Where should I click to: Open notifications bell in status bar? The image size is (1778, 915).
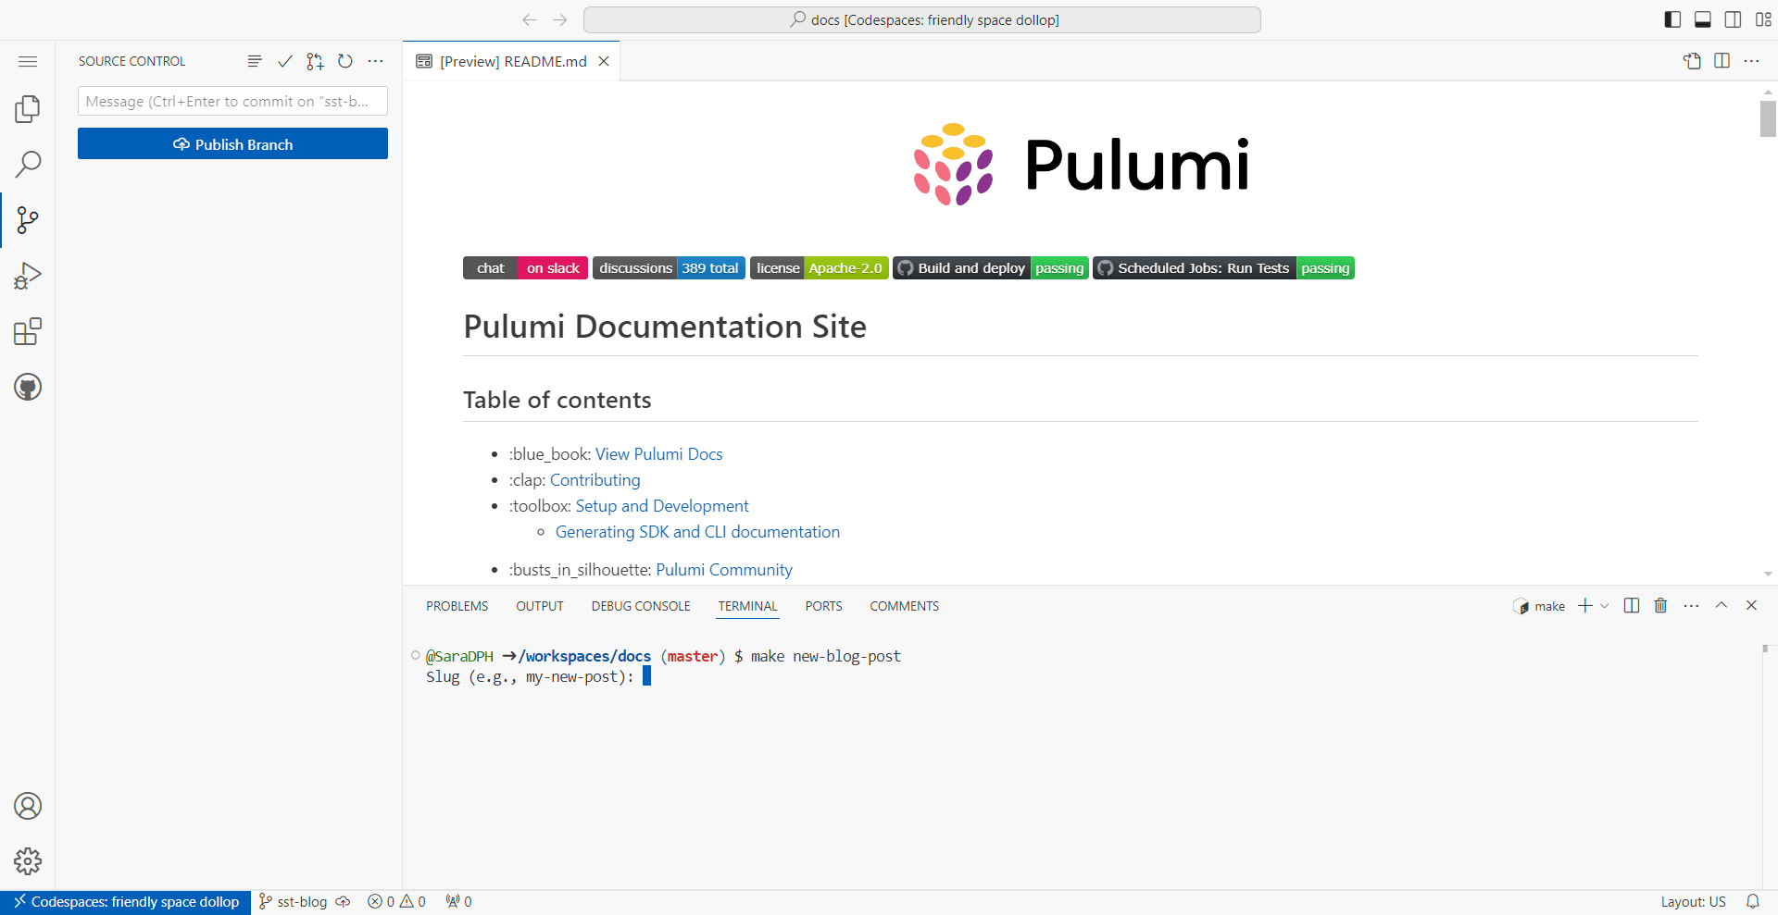pyautogui.click(x=1753, y=902)
